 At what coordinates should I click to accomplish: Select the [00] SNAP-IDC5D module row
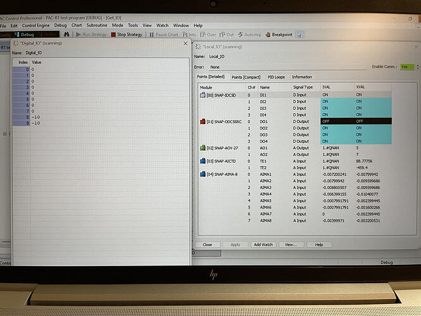click(x=295, y=95)
